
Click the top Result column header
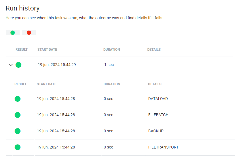tap(22, 50)
